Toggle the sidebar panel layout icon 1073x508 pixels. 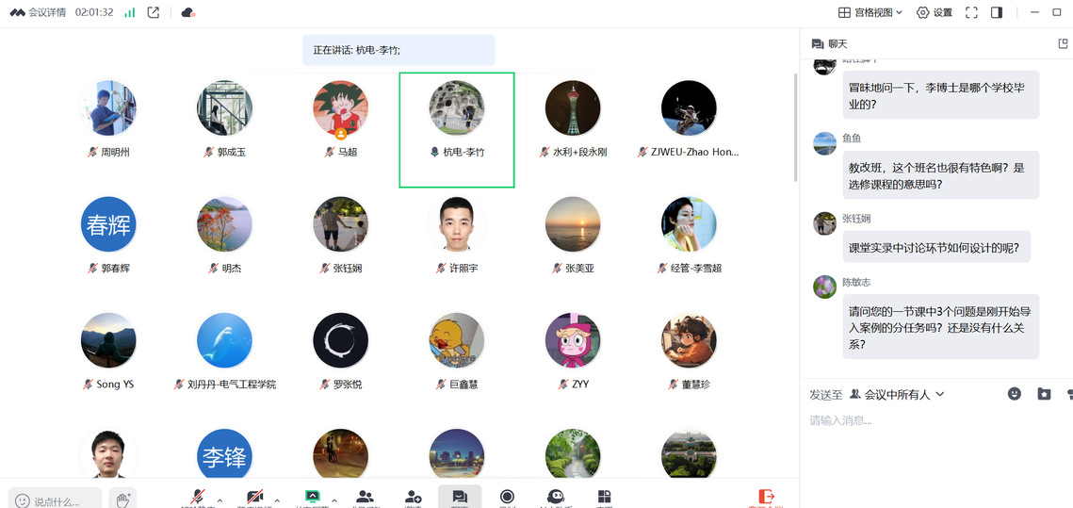tap(997, 12)
